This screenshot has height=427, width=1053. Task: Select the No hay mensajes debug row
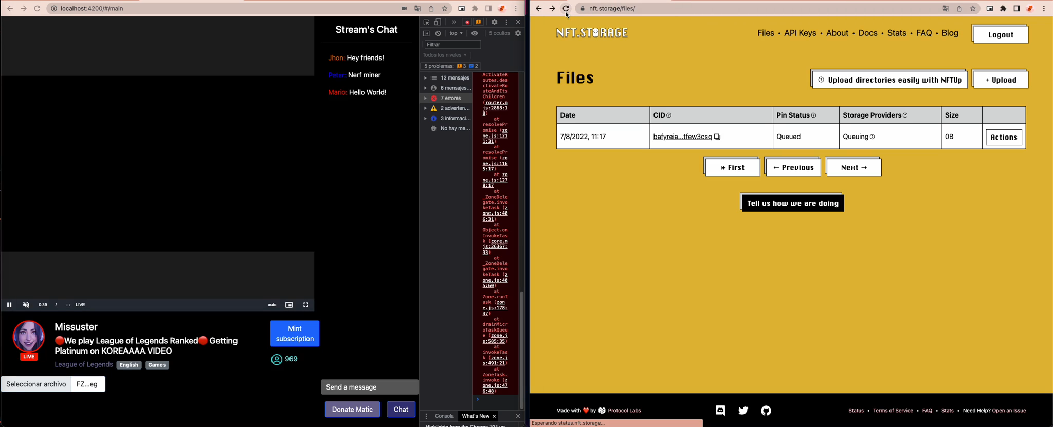pos(447,129)
